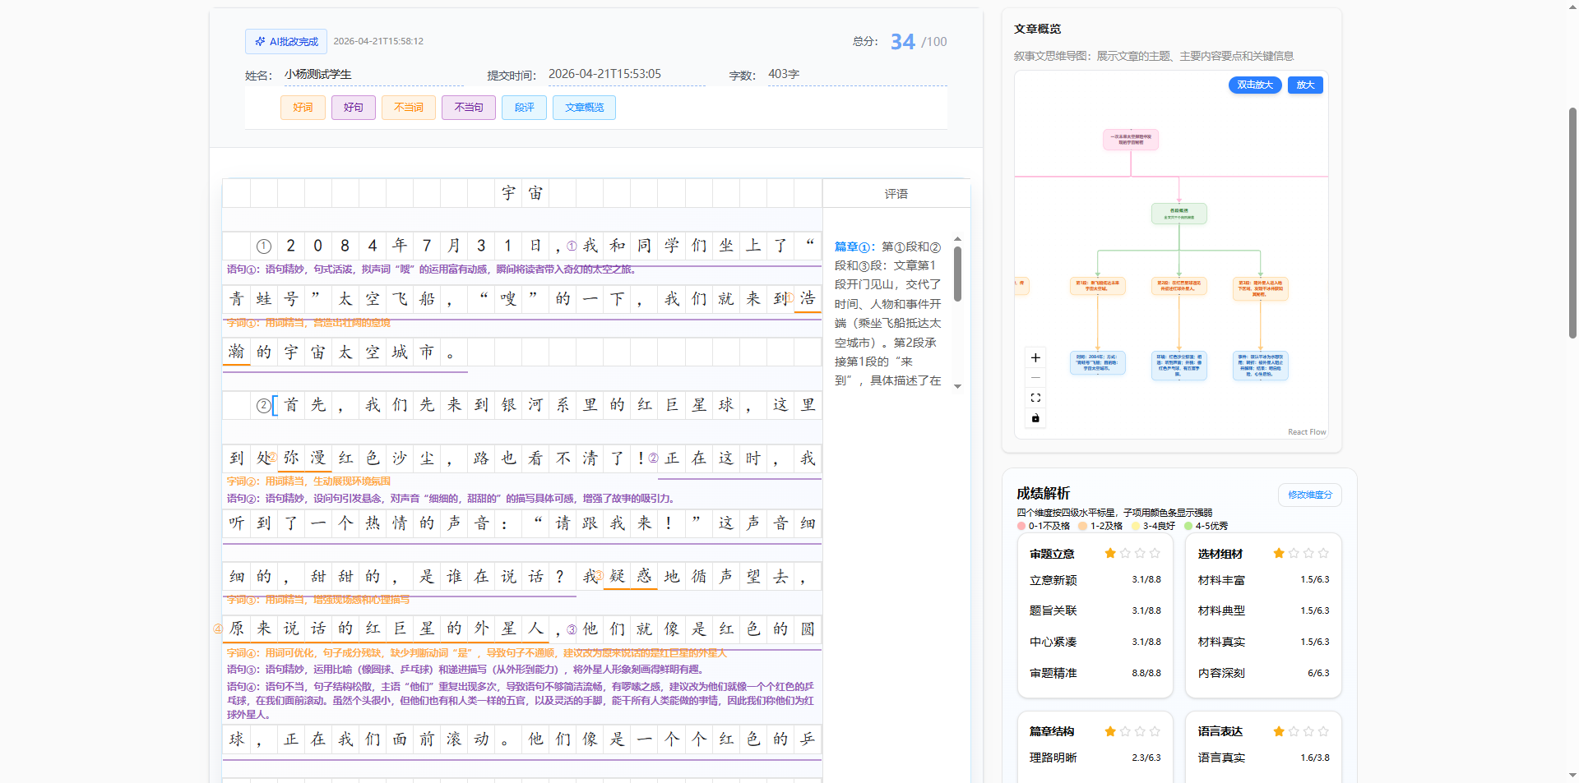Click the filled star beside 语言表达
Viewport: 1579px width, 783px height.
(x=1279, y=731)
